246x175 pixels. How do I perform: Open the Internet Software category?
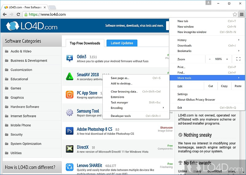32,116
